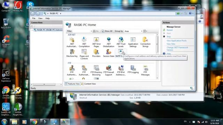Image resolution: width=223 pixels, height=125 pixels.
Task: Select RASIK-PC server in Connections tree
Action: click(49, 30)
